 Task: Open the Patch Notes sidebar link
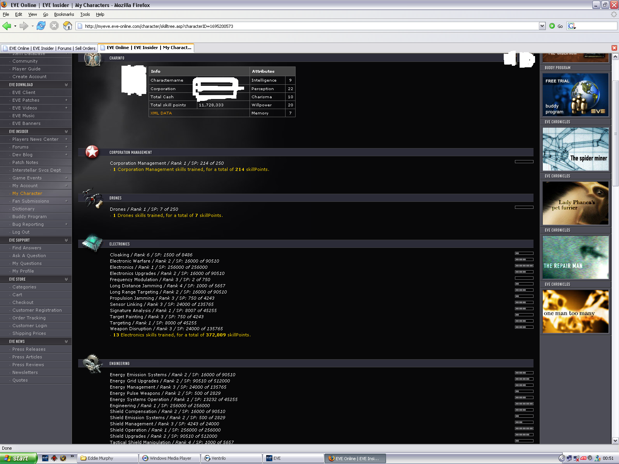[25, 162]
